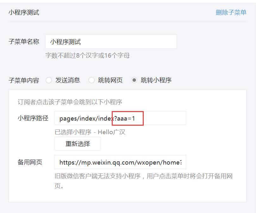This screenshot has width=258, height=213.
Task: Select the 跳转小程序 radio button
Action: (x=134, y=80)
